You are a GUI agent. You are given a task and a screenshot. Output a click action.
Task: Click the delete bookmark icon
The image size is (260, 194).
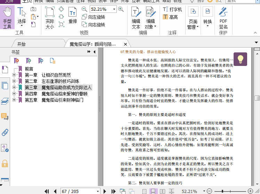coord(16,61)
